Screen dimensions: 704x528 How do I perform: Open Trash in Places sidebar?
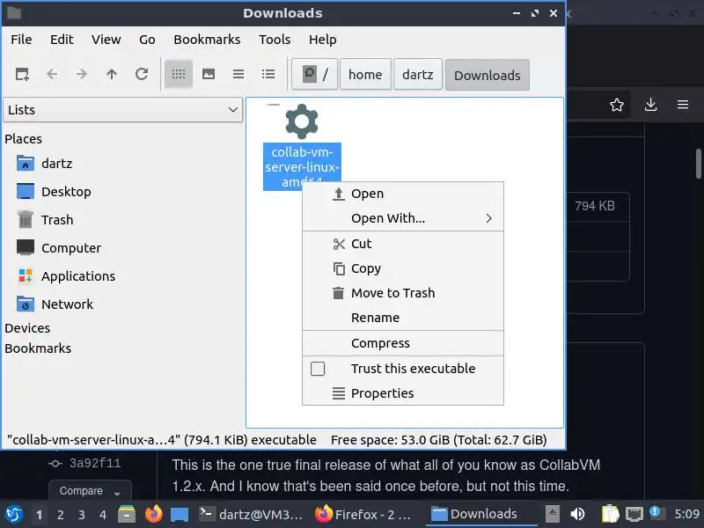pyautogui.click(x=45, y=220)
